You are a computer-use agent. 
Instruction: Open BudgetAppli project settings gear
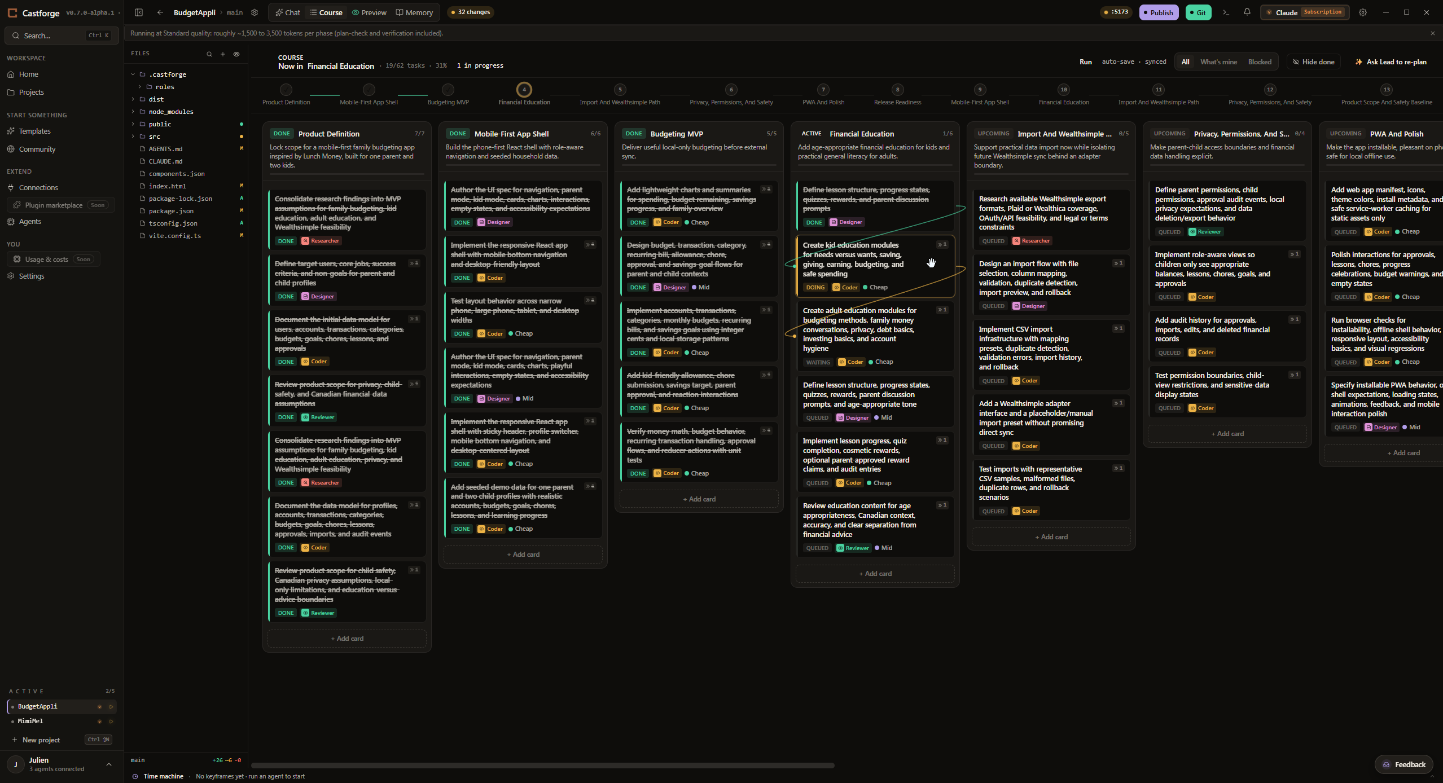click(255, 12)
